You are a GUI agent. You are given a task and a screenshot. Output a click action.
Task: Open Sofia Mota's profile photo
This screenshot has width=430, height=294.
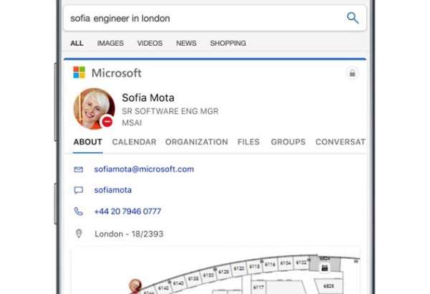(x=92, y=108)
